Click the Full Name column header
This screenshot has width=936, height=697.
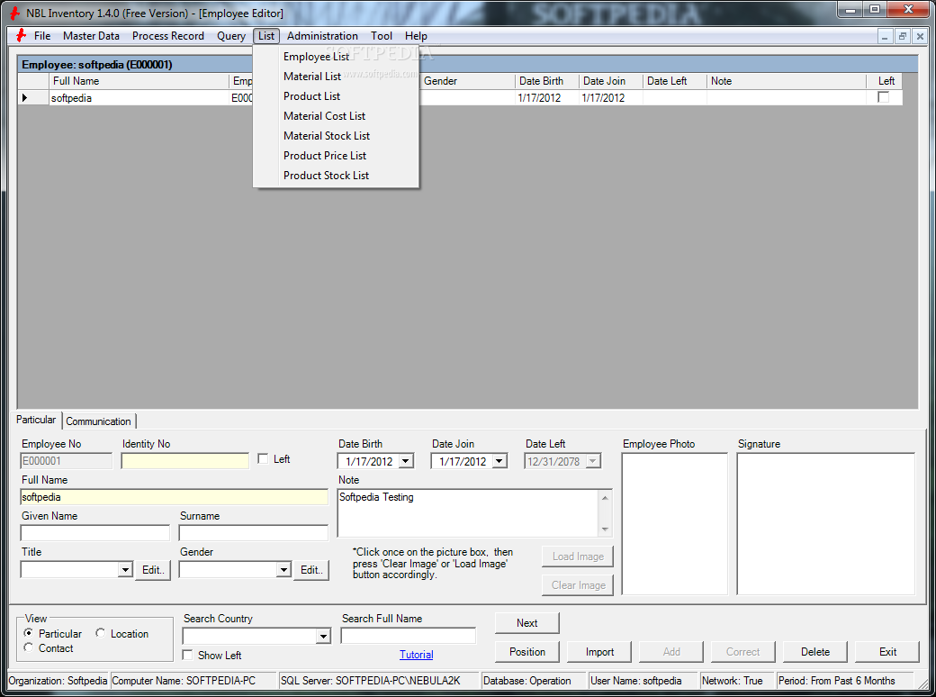[x=139, y=81]
